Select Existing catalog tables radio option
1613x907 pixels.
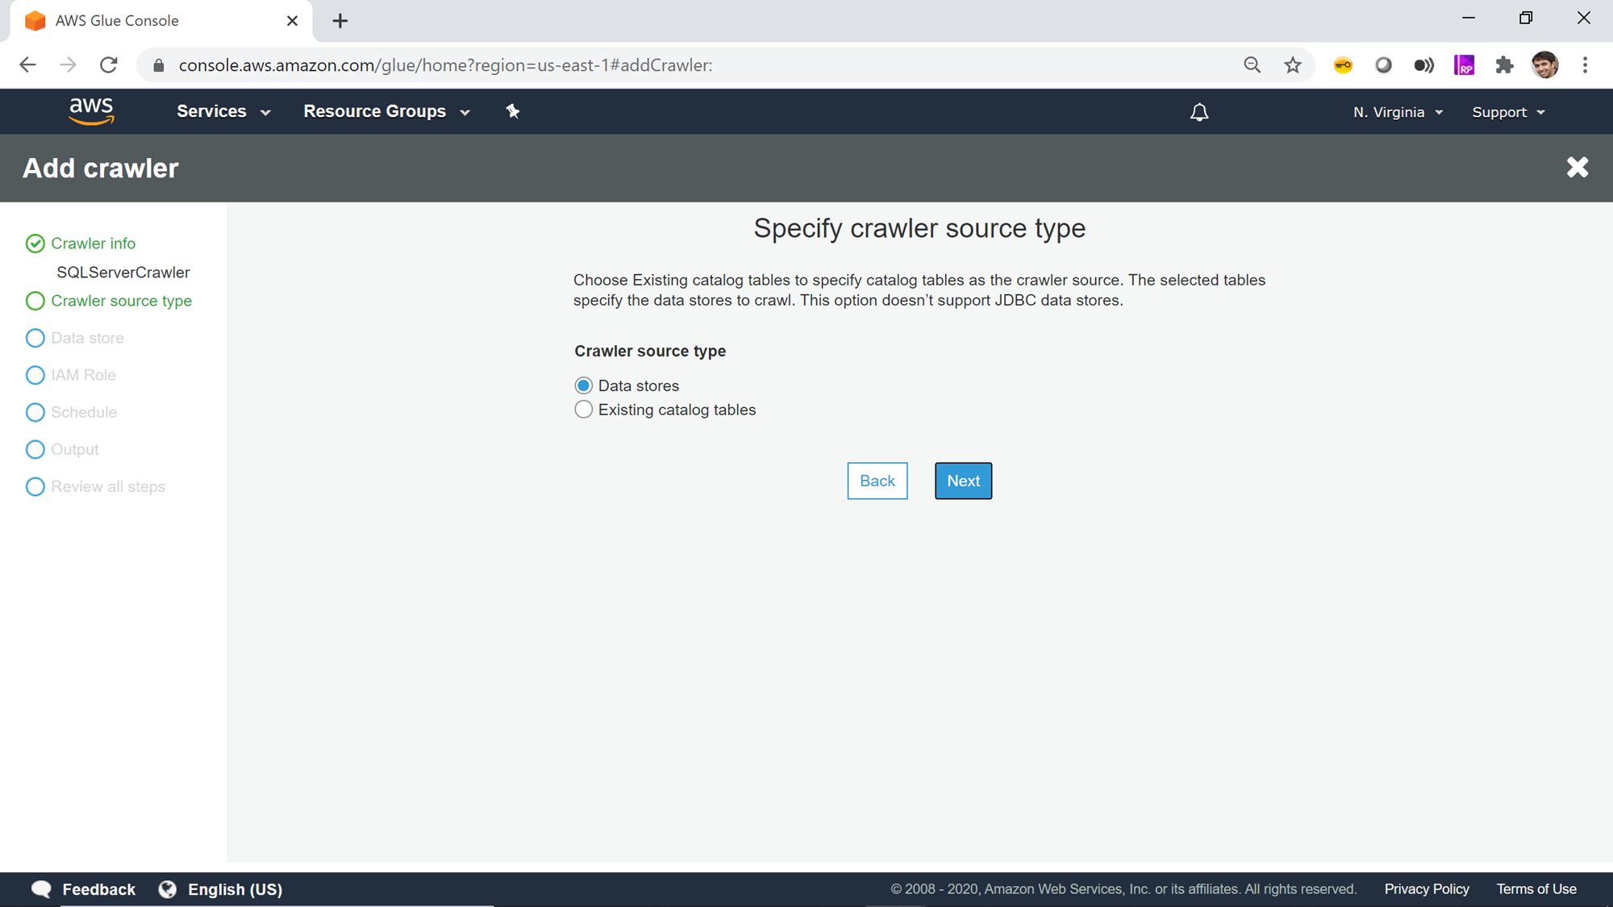pos(583,410)
